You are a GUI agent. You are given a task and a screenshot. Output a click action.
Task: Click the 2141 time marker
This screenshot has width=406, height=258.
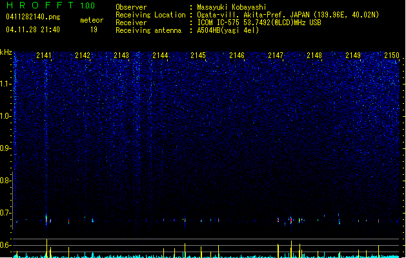(x=44, y=55)
